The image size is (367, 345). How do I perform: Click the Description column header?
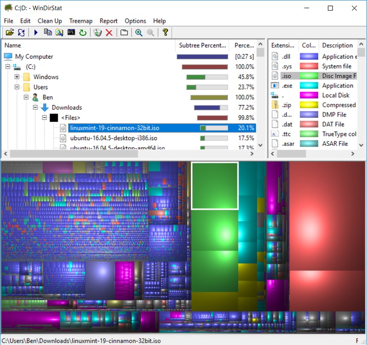point(337,45)
